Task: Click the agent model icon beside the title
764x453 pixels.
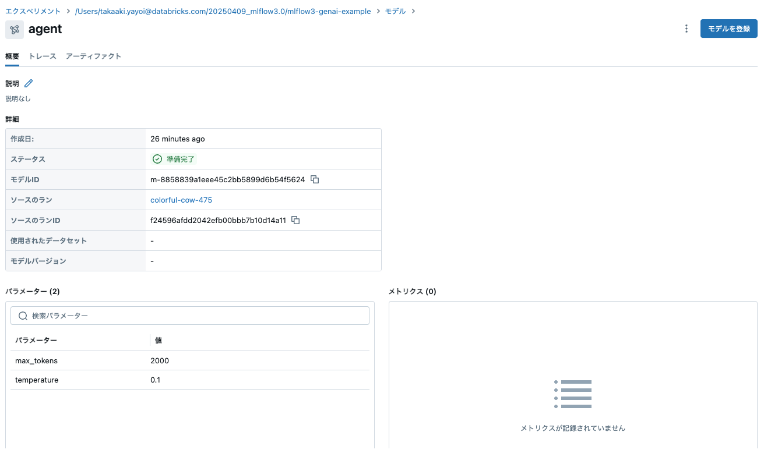Action: (15, 29)
